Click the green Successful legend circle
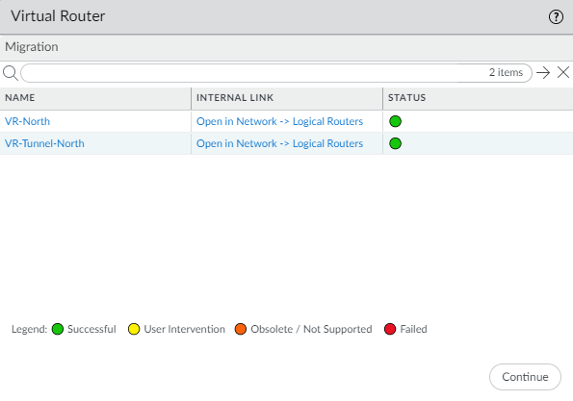573x401 pixels. tap(58, 329)
